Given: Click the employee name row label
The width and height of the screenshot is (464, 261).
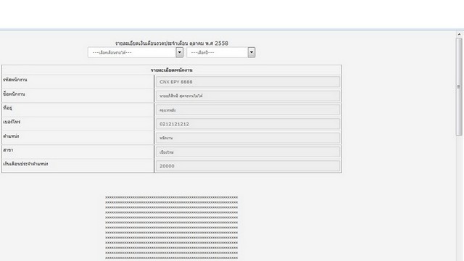Looking at the screenshot, I should pos(14,94).
